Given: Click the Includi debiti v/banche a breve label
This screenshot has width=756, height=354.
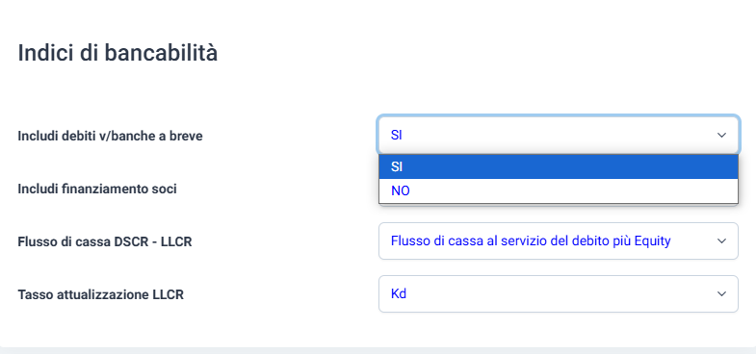Looking at the screenshot, I should point(111,137).
